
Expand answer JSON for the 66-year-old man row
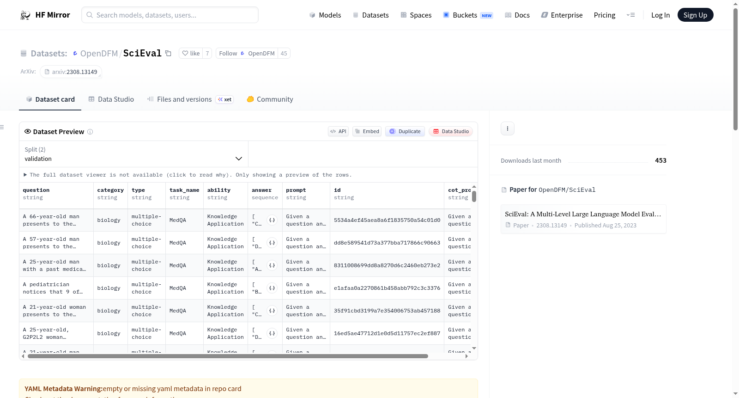click(272, 220)
